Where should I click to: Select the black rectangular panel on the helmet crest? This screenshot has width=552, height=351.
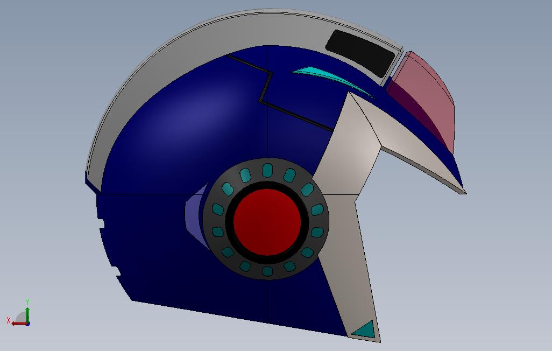(360, 54)
